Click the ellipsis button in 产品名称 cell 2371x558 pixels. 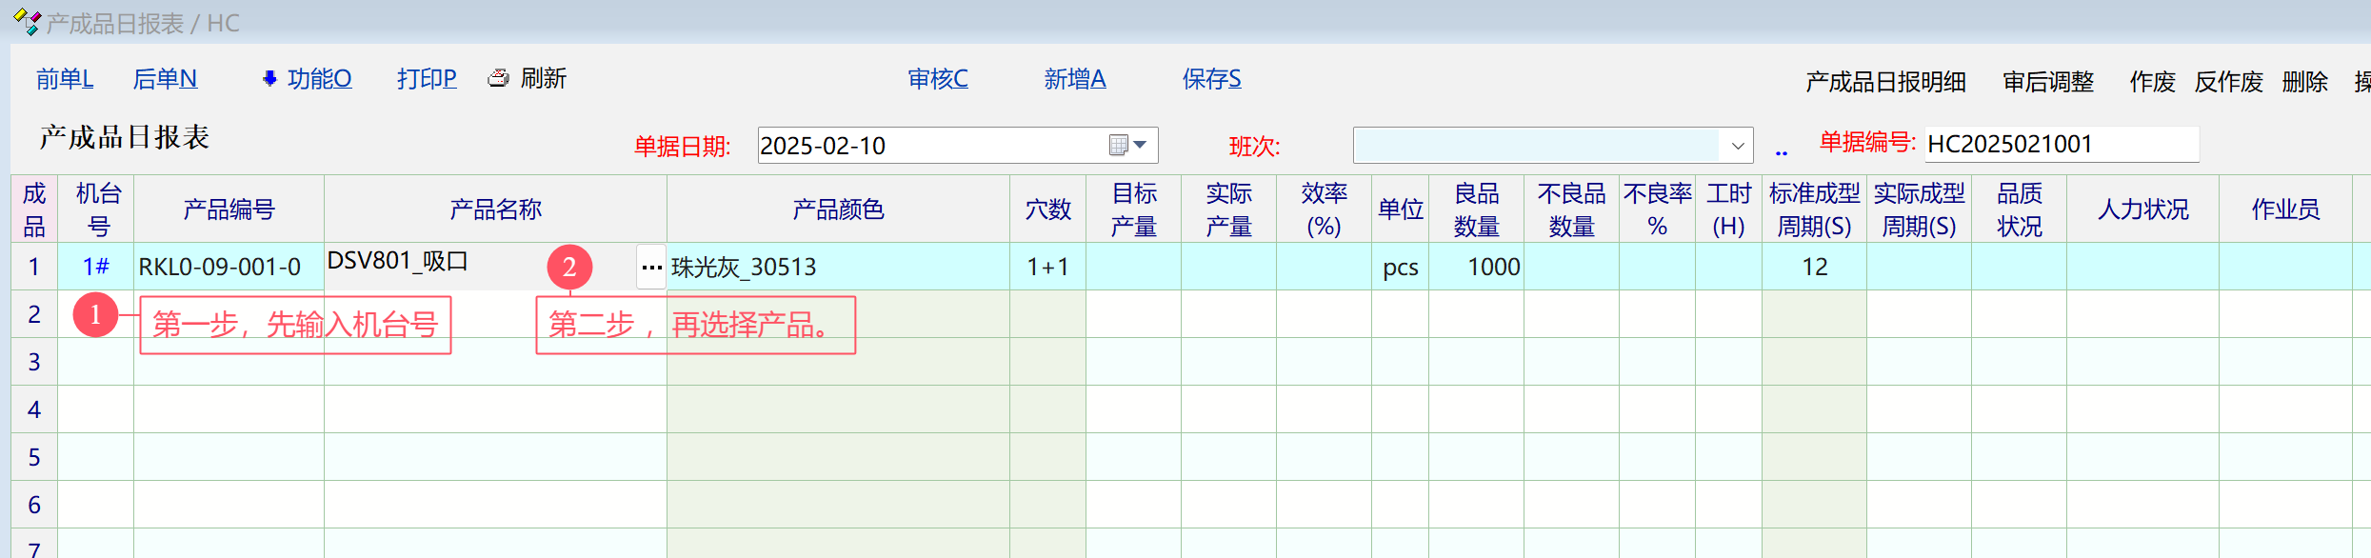tap(651, 268)
